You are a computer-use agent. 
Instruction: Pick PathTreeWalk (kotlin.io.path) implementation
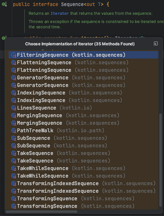(x=83, y=130)
